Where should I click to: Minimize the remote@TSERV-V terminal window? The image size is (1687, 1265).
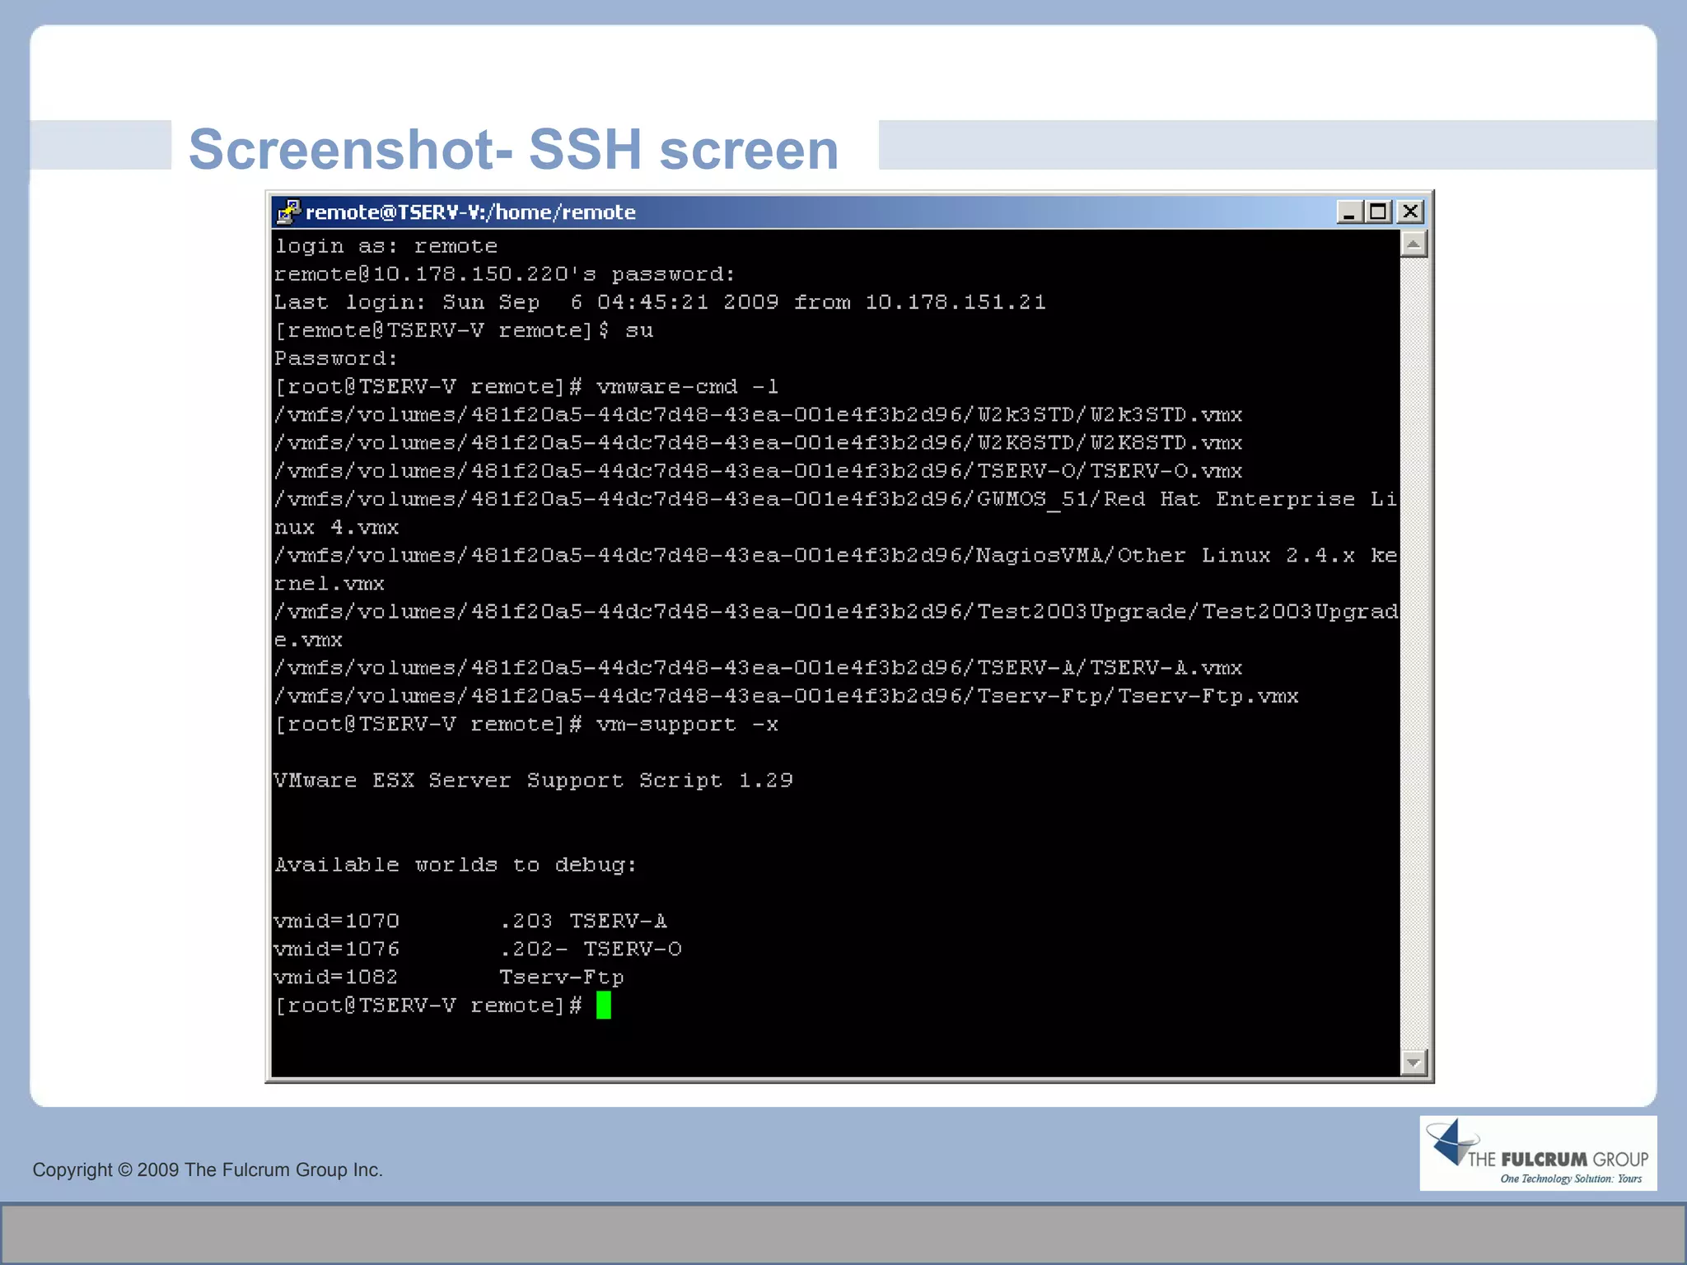(x=1348, y=212)
